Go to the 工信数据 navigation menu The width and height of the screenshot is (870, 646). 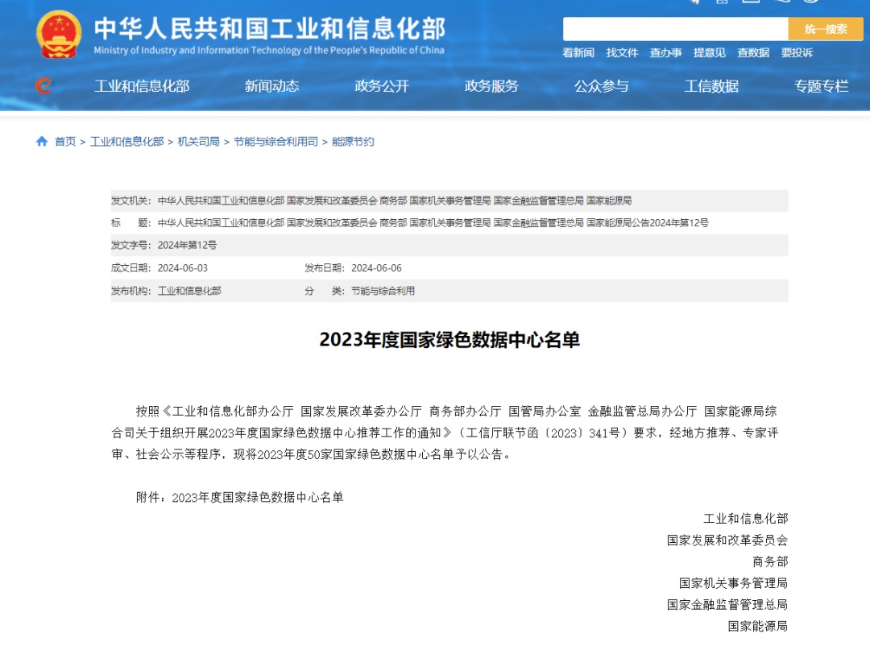tap(711, 86)
